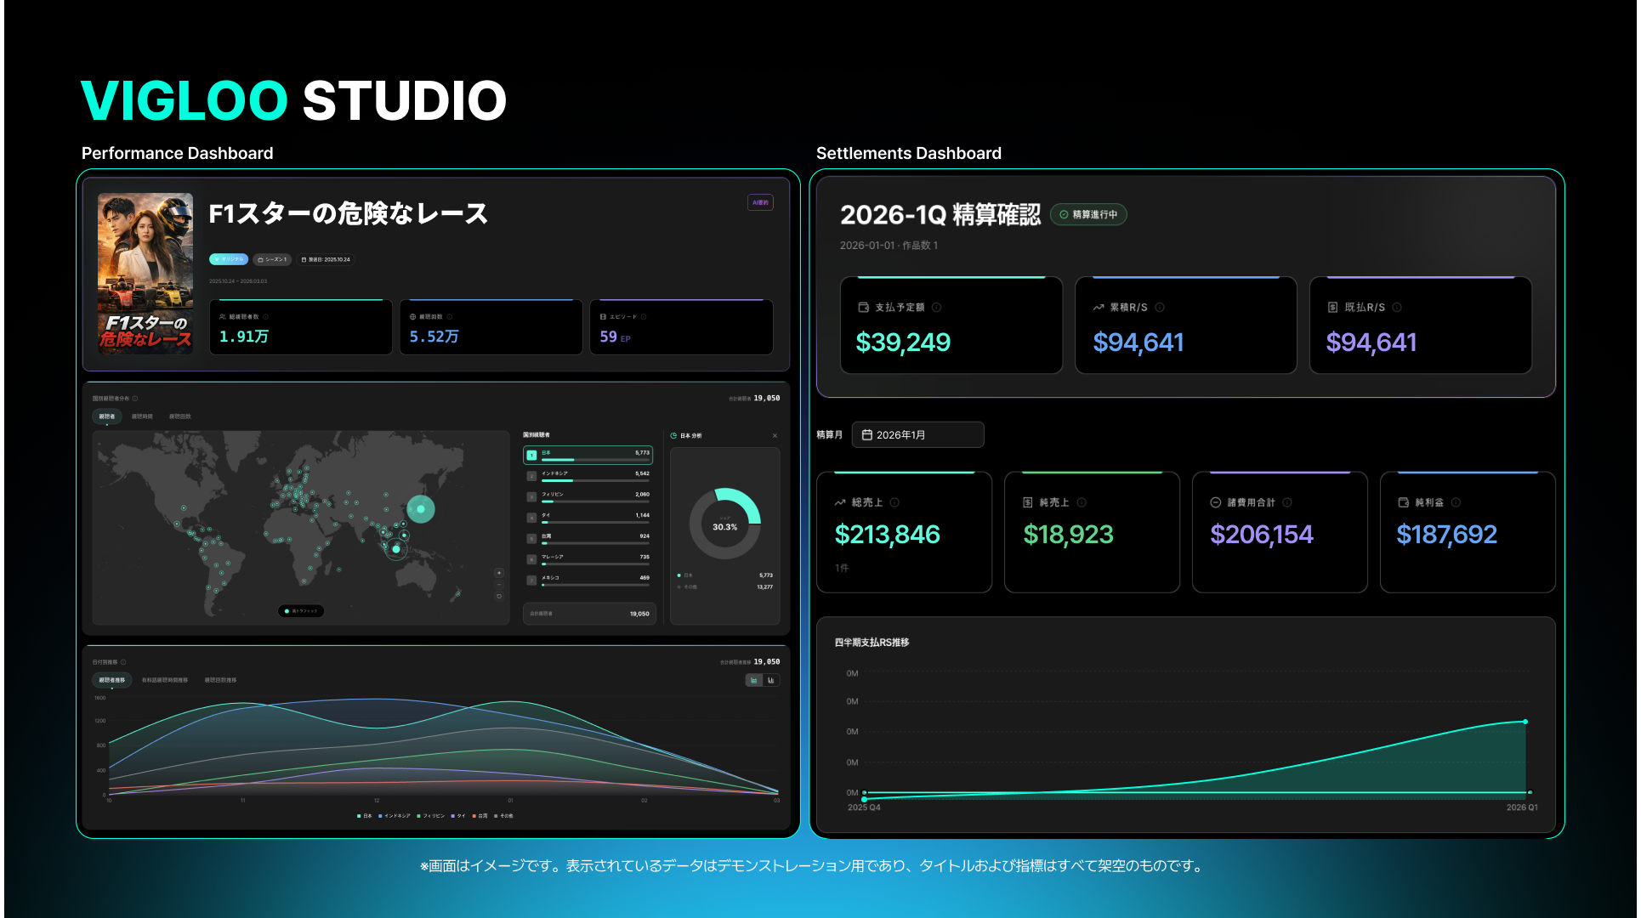Click info icon beside 国別視聴者分布
This screenshot has height=918, width=1641.
135,399
